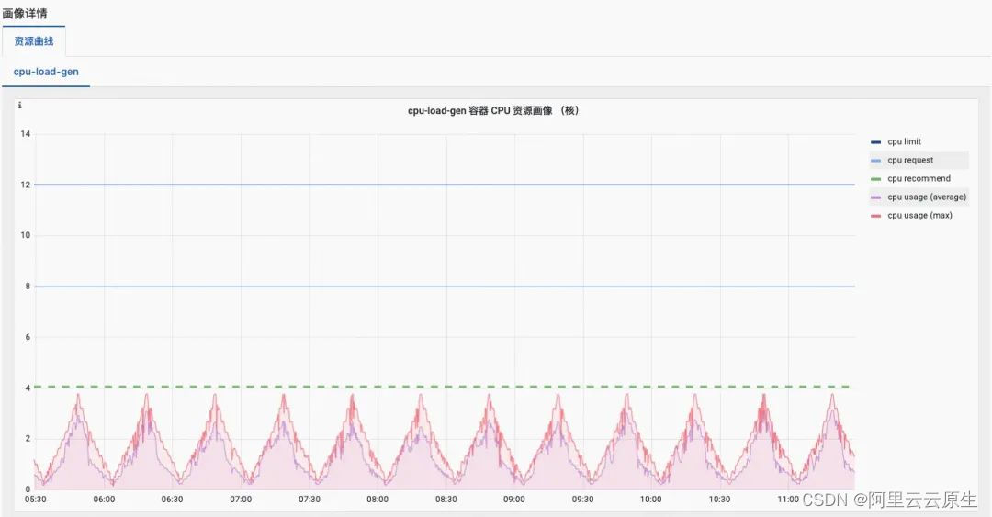Click the y-axis value 14
This screenshot has width=992, height=517.
pos(26,133)
